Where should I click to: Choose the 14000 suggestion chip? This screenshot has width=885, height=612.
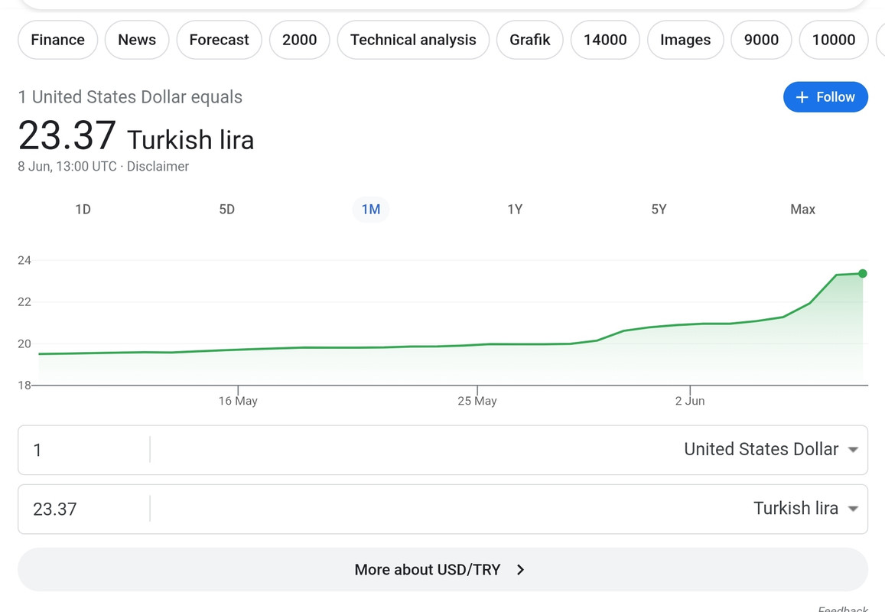click(x=605, y=40)
